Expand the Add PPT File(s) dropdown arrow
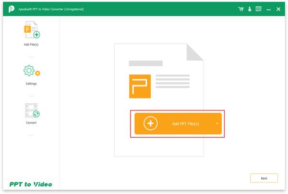Viewport: 288px width, 194px height. [x=217, y=123]
